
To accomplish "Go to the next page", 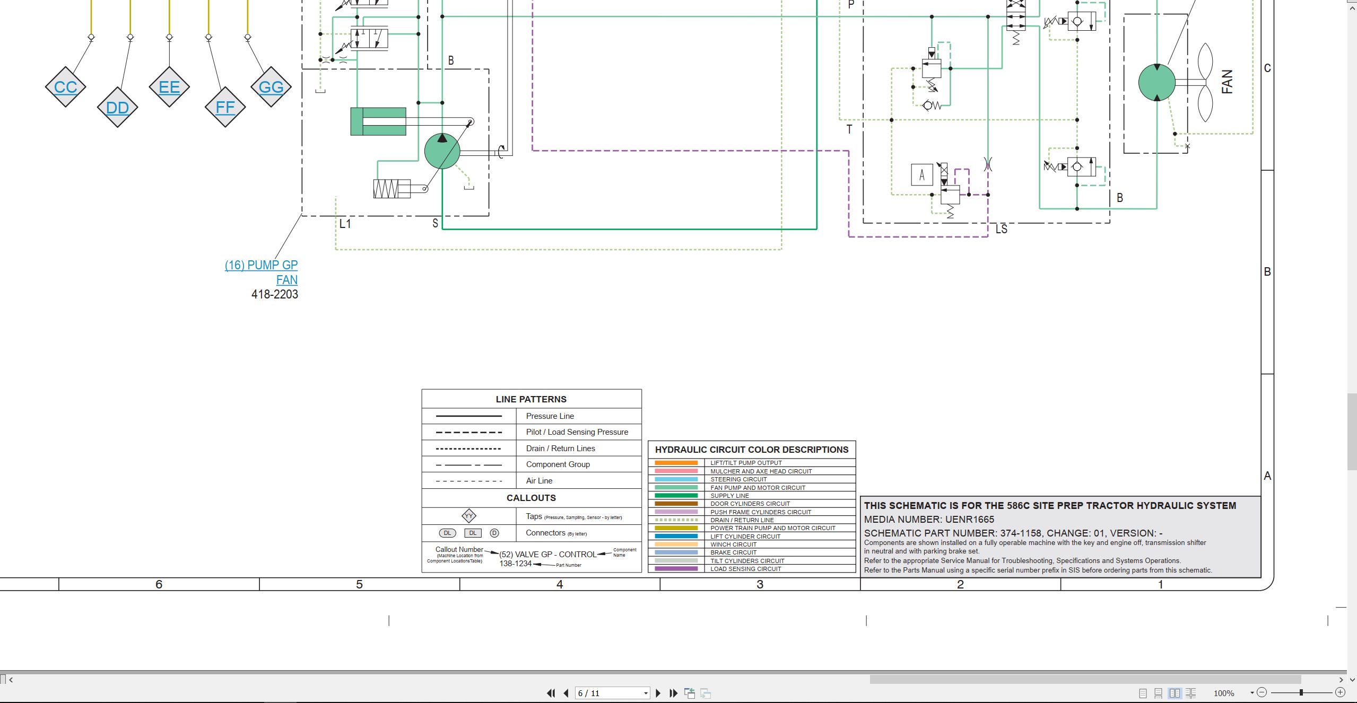I will [658, 693].
